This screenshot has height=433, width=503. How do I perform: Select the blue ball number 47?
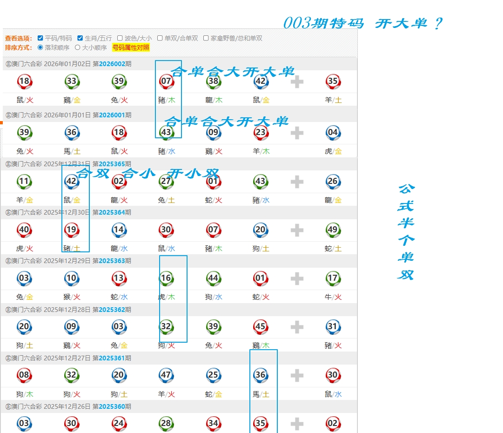click(x=166, y=375)
